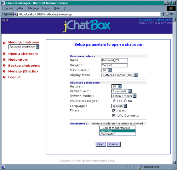
Task: Click the Logout link
Action: (14, 77)
